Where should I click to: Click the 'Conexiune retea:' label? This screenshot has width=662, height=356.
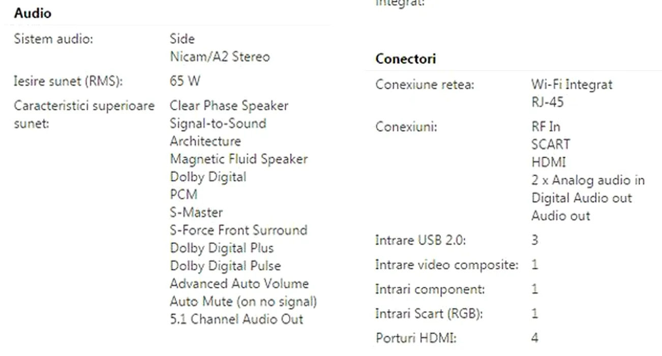tap(424, 84)
